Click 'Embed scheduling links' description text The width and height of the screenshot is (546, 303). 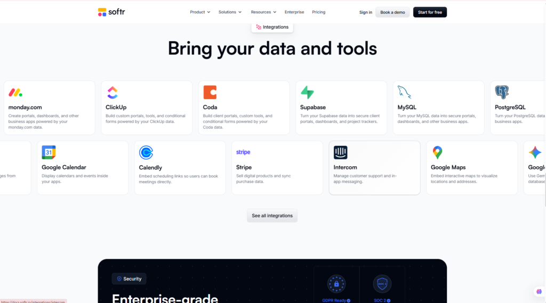(178, 179)
